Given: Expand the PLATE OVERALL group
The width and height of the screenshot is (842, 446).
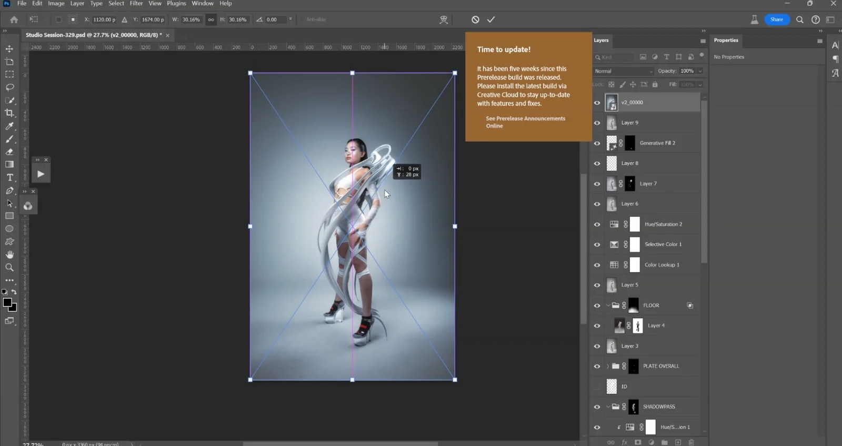Looking at the screenshot, I should 608,366.
